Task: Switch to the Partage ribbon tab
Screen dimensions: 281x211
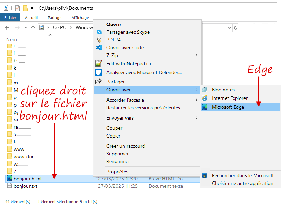Action: (x=54, y=18)
